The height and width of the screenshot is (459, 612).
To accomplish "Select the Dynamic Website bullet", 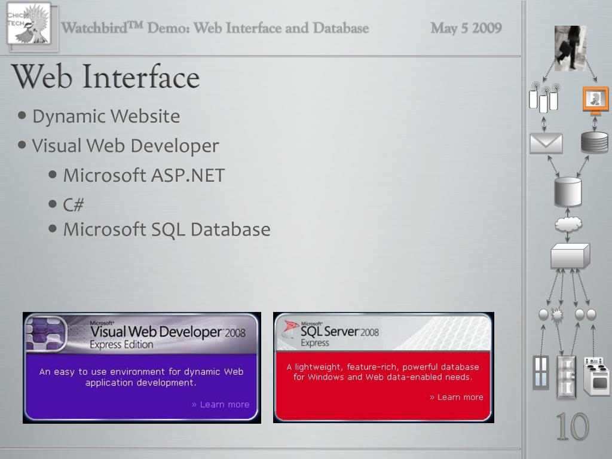I will point(106,117).
